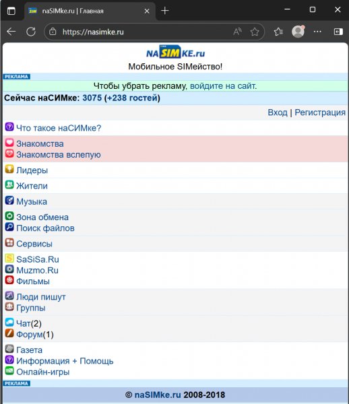The width and height of the screenshot is (349, 404).
Task: Close the naSIMke.ru browser tab
Action: [147, 11]
